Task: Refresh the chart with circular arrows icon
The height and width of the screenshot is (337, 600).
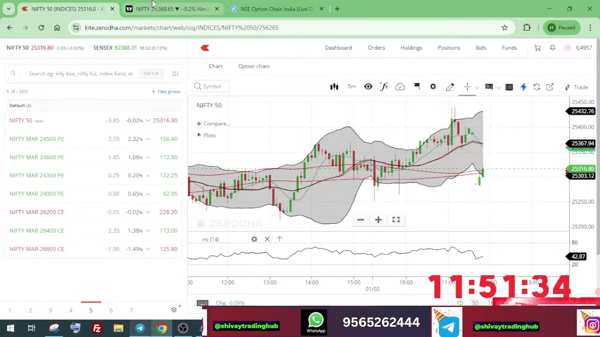Action: coord(537,87)
